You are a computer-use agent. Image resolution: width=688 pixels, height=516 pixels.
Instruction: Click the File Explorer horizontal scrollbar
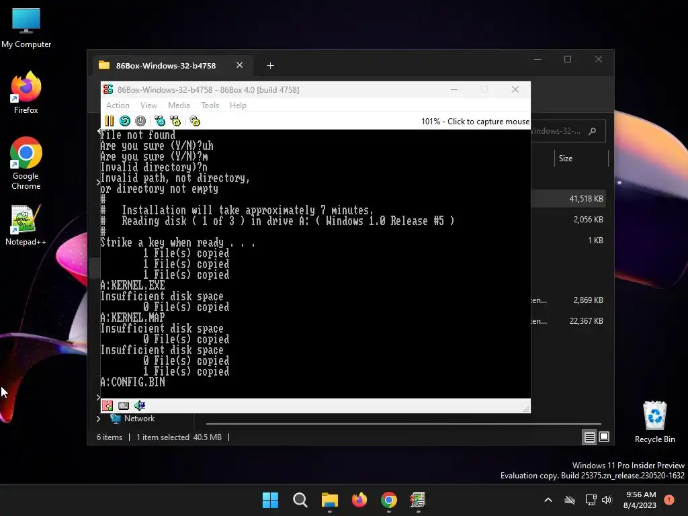(404, 424)
